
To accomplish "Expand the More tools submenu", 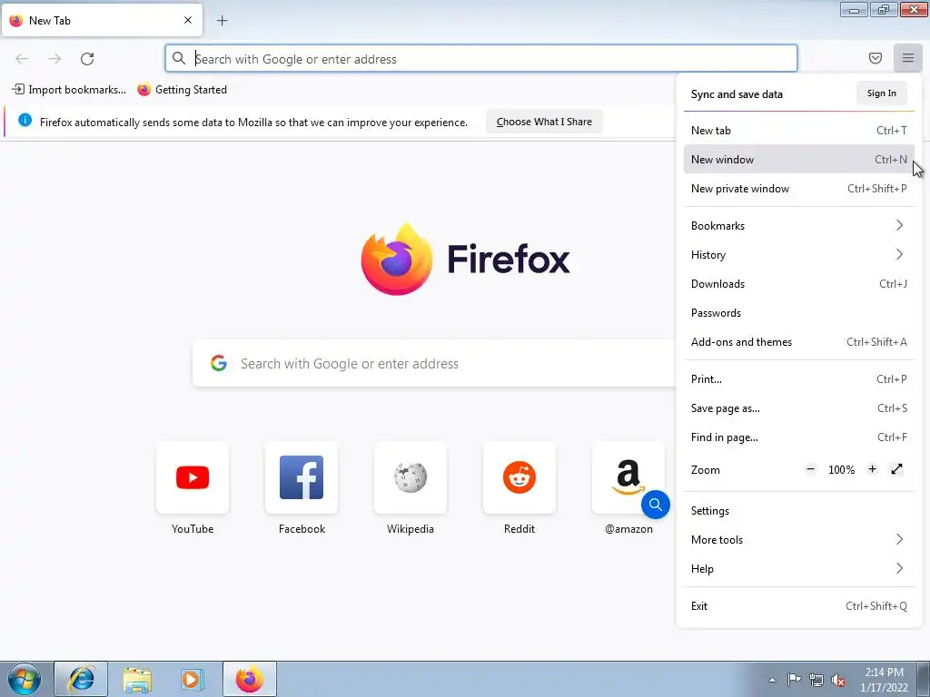I will pyautogui.click(x=799, y=540).
